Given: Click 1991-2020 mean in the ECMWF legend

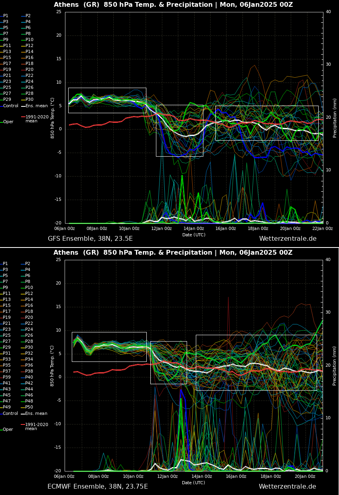Looking at the screenshot, I should pyautogui.click(x=37, y=426).
